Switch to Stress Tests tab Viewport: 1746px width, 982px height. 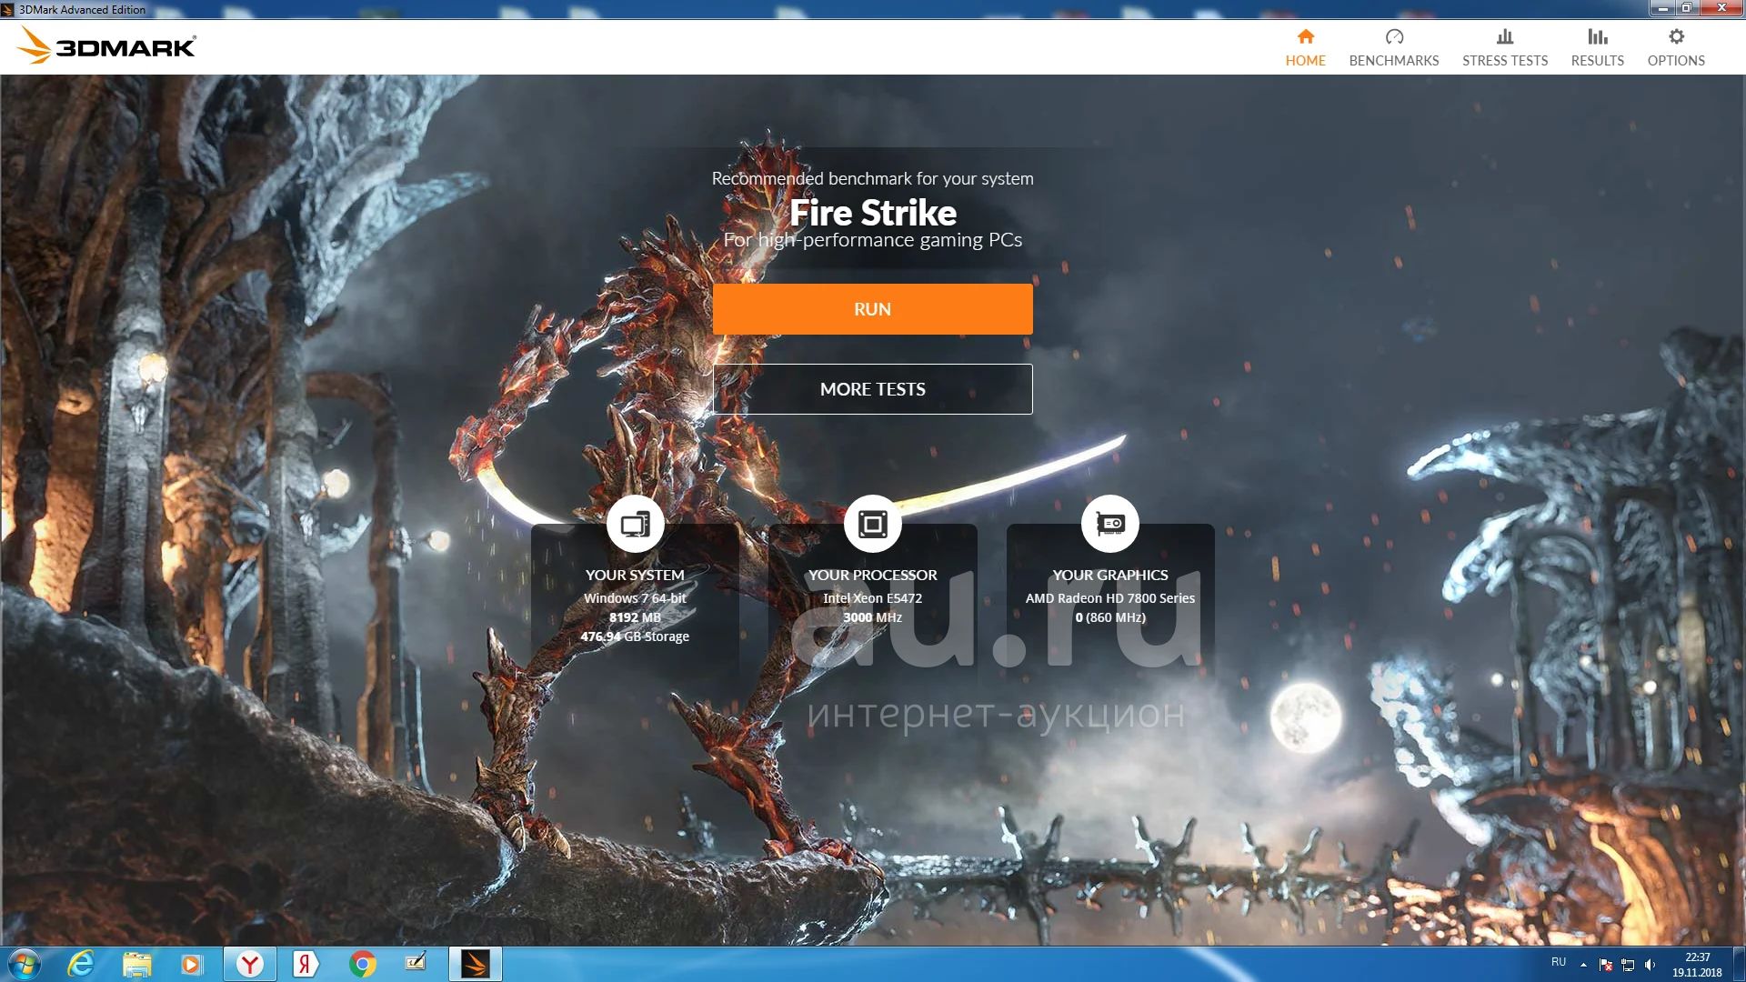[1504, 47]
